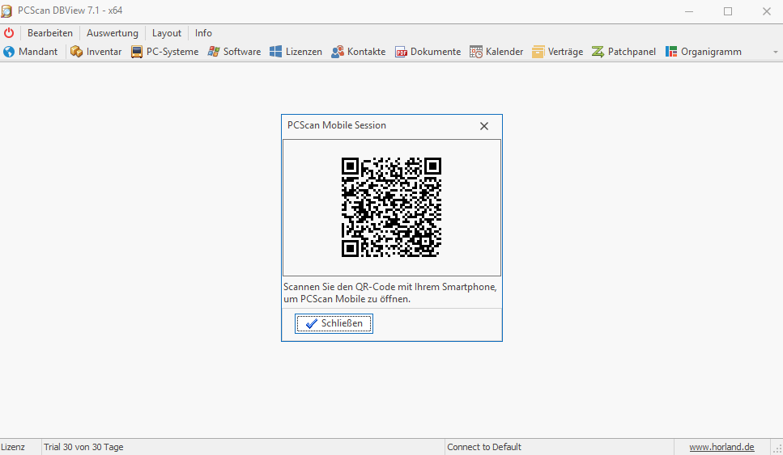Open the Layout menu

point(167,33)
